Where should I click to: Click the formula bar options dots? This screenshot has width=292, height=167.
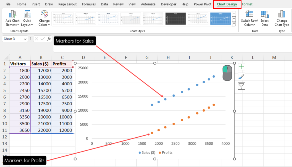(31, 39)
